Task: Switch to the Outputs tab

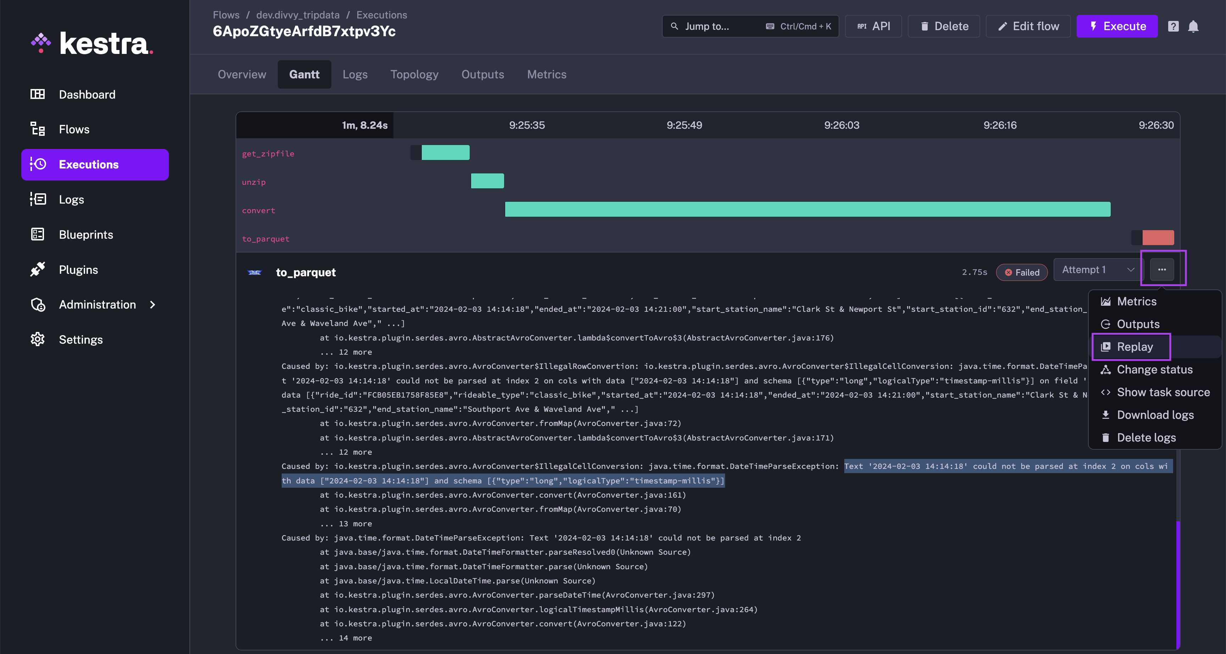Action: [482, 75]
